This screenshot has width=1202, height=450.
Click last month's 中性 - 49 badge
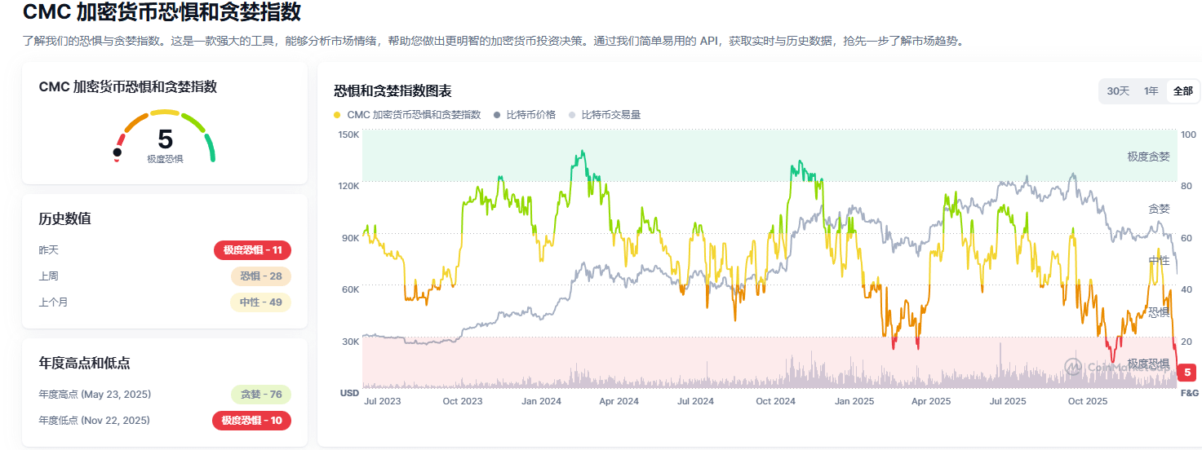click(260, 302)
